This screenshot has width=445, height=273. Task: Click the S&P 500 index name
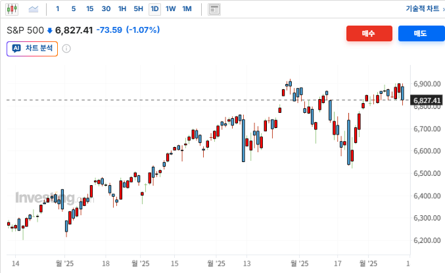click(x=25, y=30)
